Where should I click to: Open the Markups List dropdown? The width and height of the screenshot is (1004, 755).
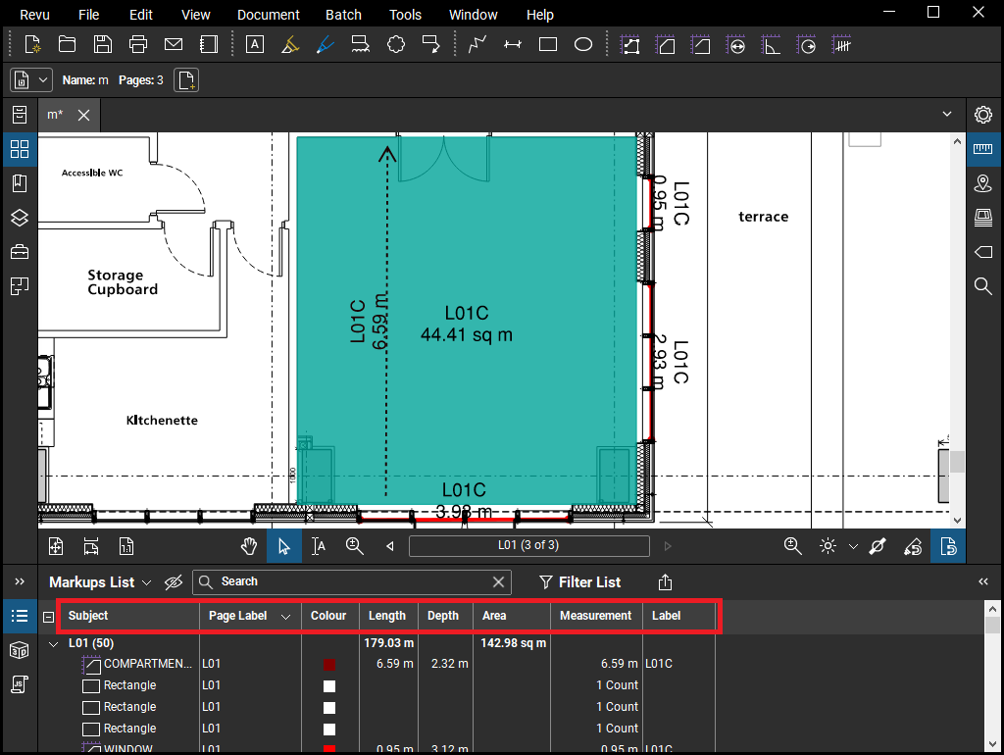coord(147,582)
